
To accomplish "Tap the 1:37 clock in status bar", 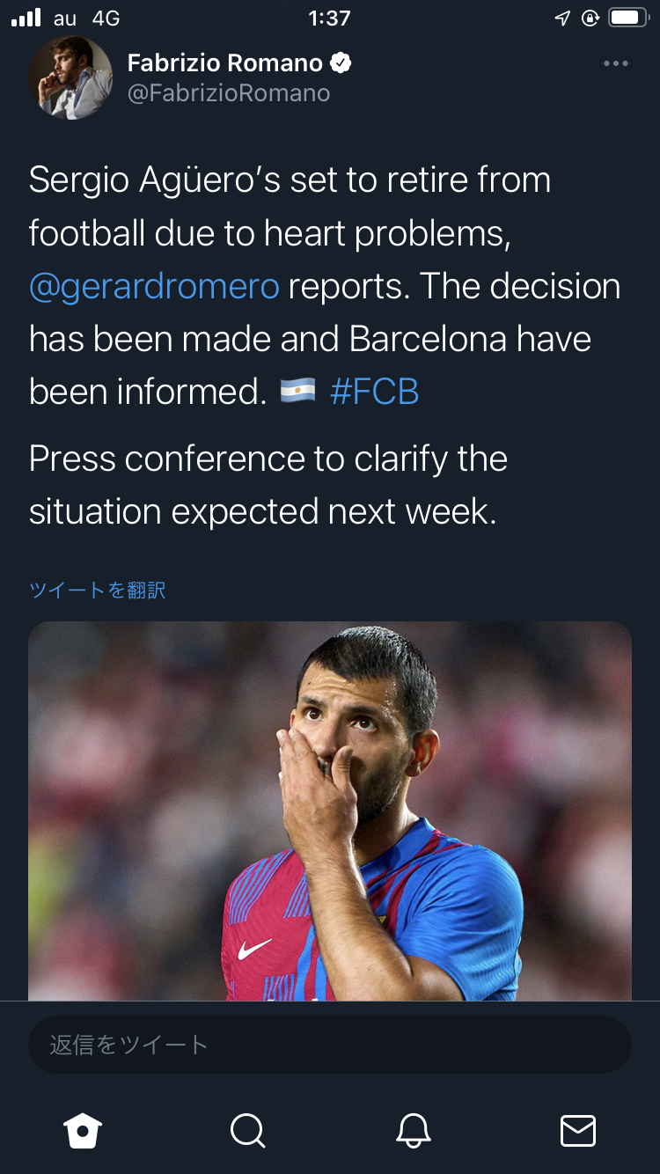I will pos(330,18).
